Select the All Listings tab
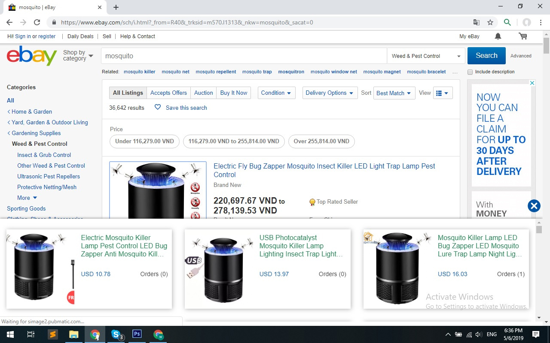The width and height of the screenshot is (550, 343). 128,93
